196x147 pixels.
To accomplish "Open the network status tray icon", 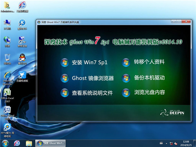I will pyautogui.click(x=171, y=144).
